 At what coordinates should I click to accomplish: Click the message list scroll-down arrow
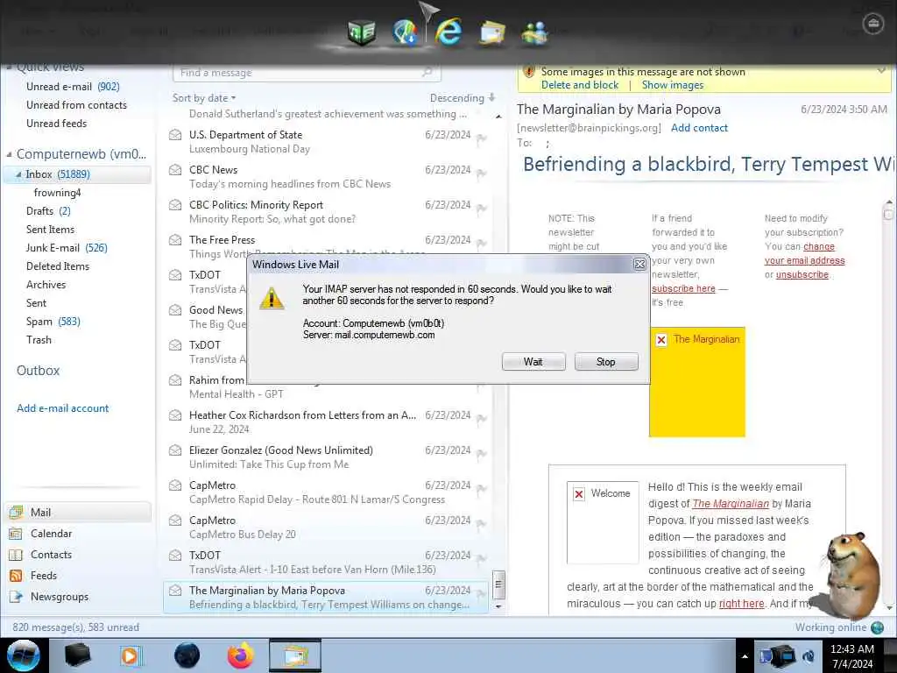click(x=498, y=606)
